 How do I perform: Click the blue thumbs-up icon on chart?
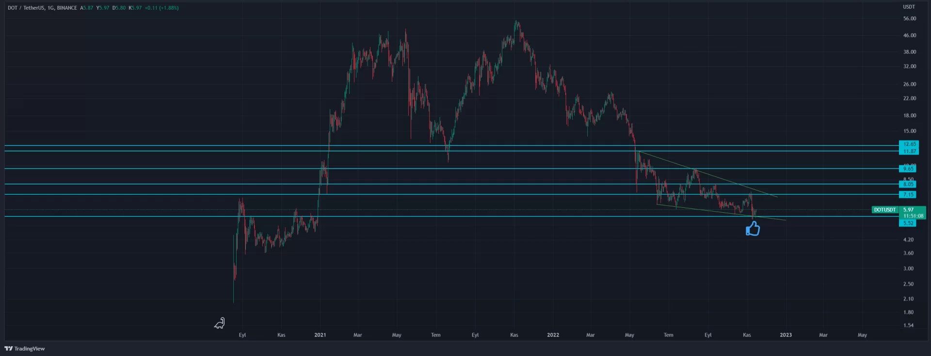pos(753,228)
